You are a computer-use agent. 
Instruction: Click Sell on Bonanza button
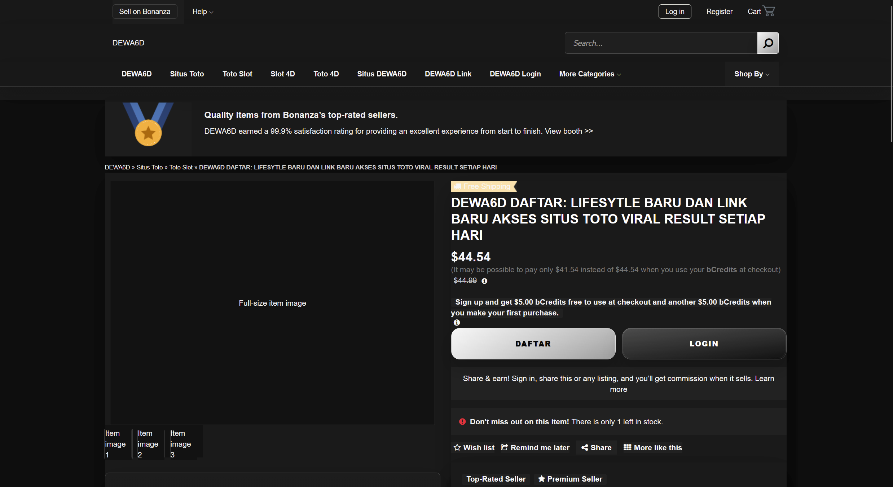[x=145, y=12]
